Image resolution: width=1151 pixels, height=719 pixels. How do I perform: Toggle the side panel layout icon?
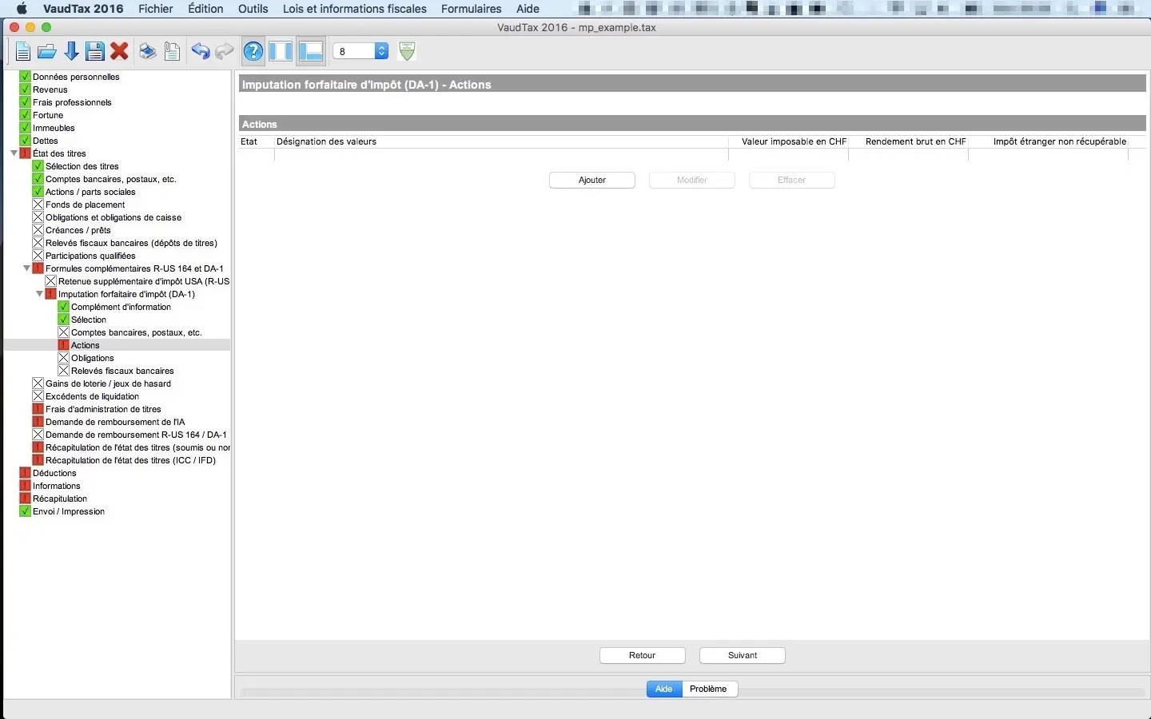tap(281, 52)
